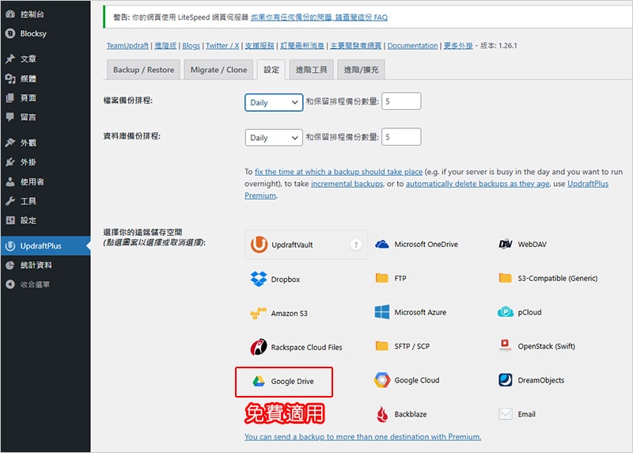Select the Microsoft OneDrive cloud icon

[382, 244]
